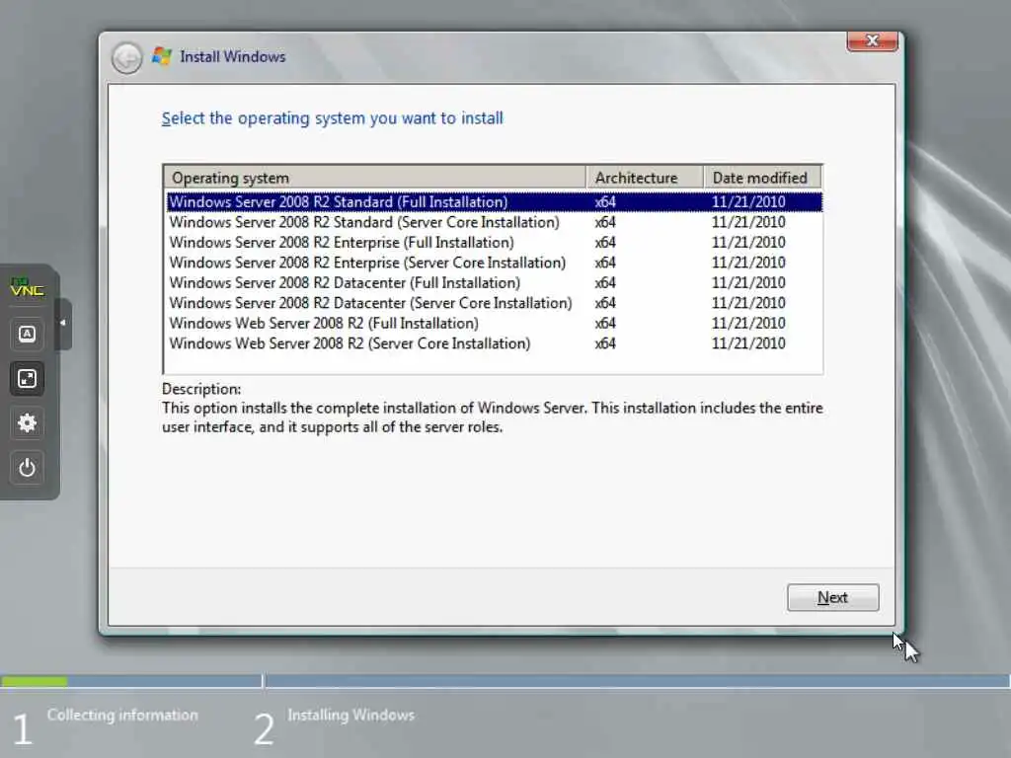The height and width of the screenshot is (758, 1011).
Task: Click the back arrow in Install Windows
Action: pyautogui.click(x=126, y=58)
